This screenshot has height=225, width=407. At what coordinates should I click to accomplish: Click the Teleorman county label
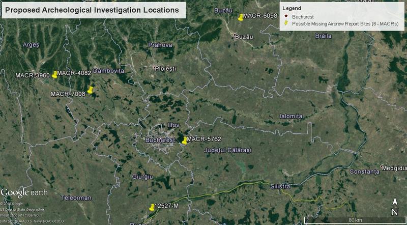pos(76,198)
